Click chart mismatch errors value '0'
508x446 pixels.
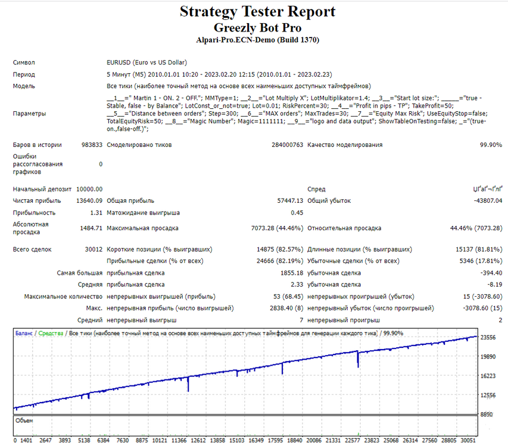coord(101,164)
